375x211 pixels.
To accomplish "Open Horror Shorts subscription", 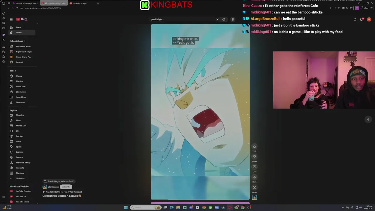I will [22, 57].
